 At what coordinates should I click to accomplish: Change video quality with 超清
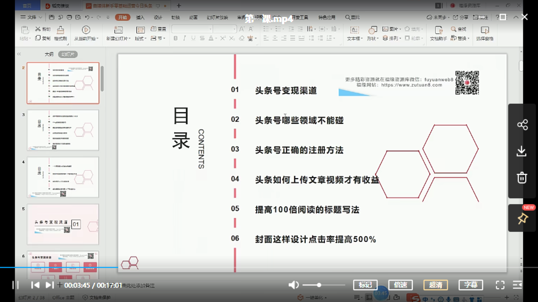[x=435, y=285]
